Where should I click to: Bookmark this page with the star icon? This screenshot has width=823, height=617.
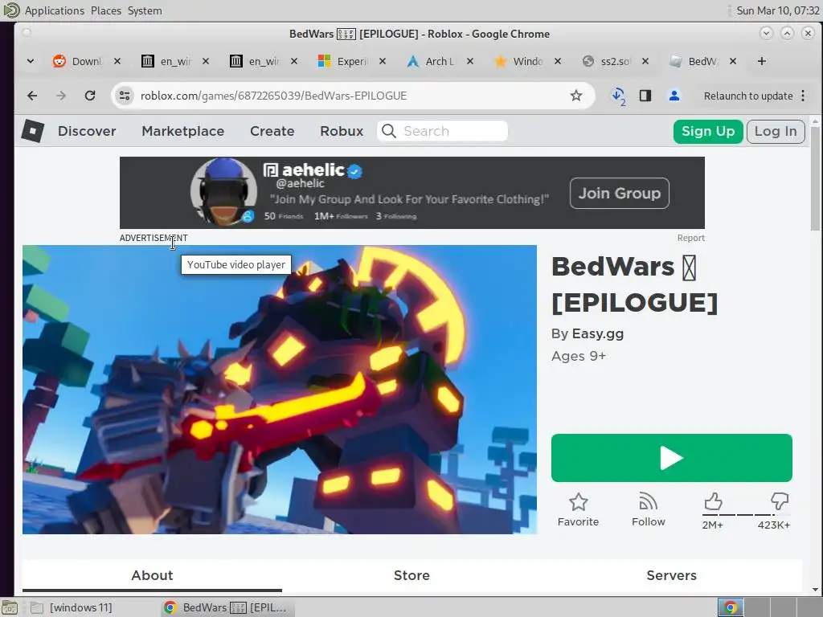575,96
